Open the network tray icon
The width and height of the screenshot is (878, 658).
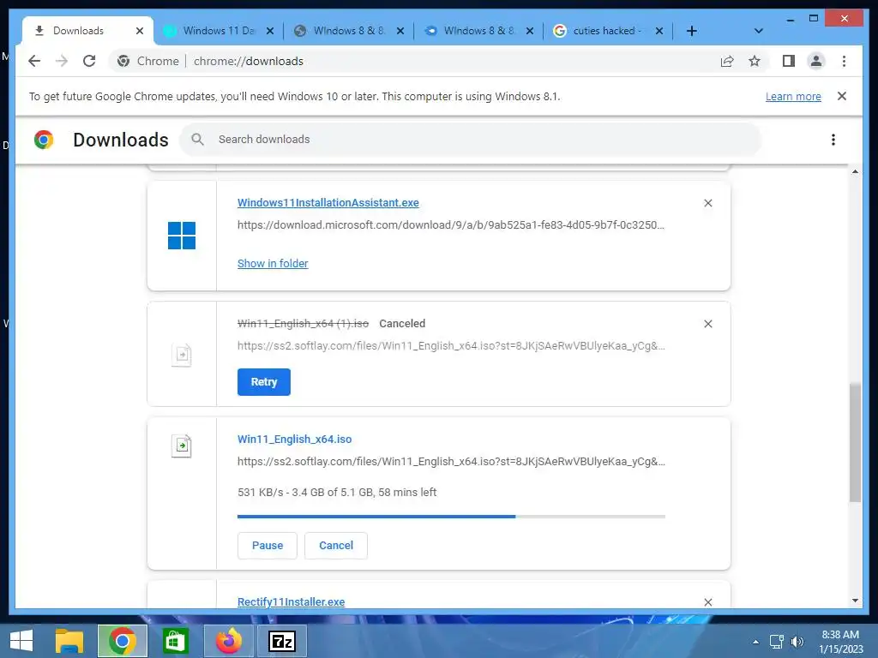pos(777,642)
